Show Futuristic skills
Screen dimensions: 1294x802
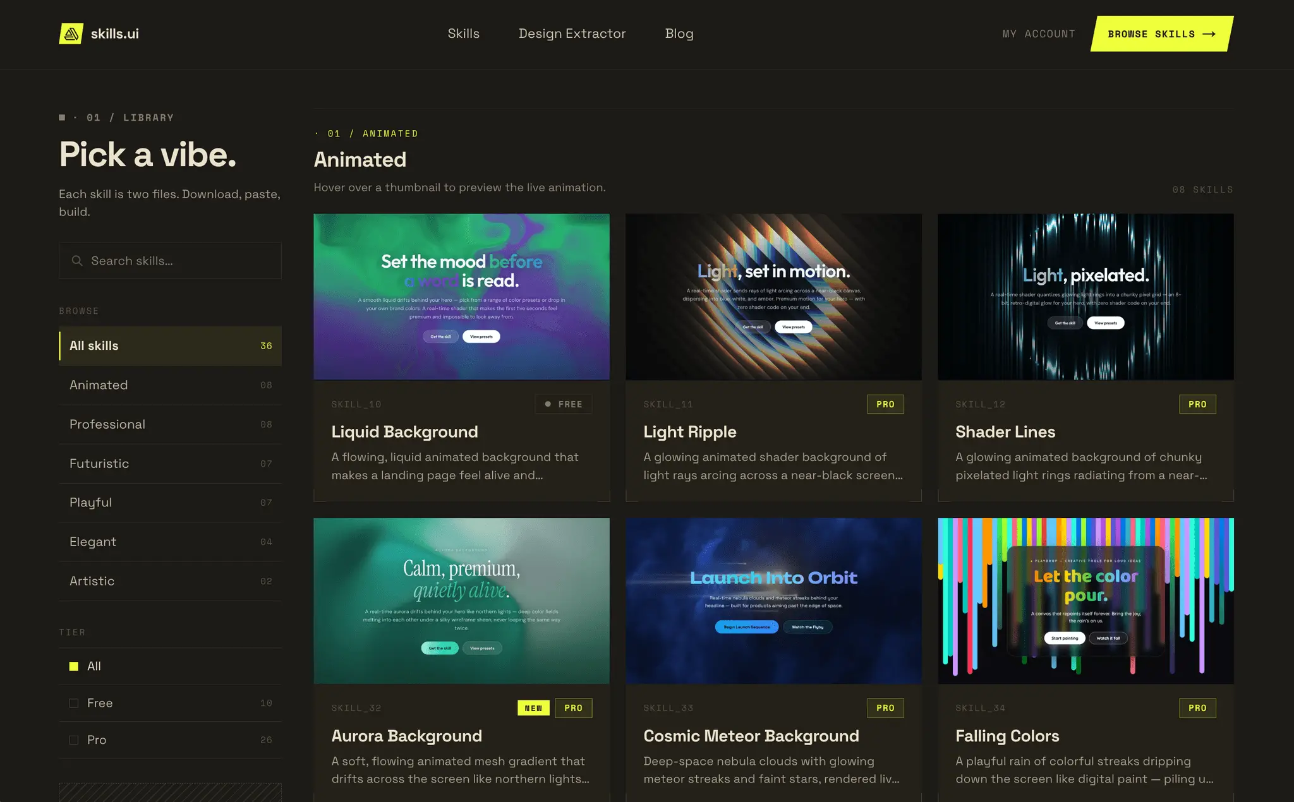[x=170, y=464]
